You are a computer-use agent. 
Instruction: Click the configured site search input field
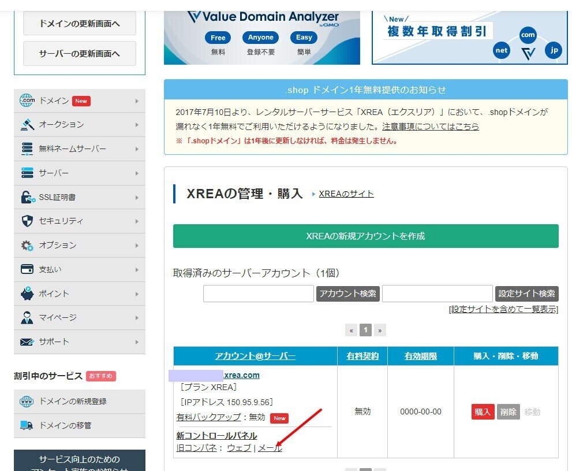point(438,294)
